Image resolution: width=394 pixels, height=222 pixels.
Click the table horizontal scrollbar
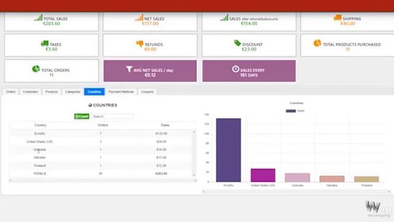(x=103, y=181)
